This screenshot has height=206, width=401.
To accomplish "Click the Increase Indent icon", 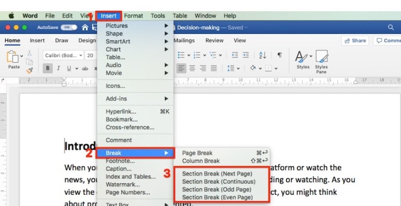I will click(x=246, y=55).
